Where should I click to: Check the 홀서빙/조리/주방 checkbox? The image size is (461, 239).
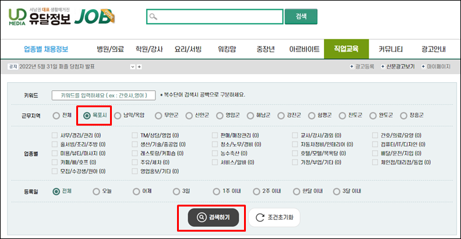[x=55, y=144]
